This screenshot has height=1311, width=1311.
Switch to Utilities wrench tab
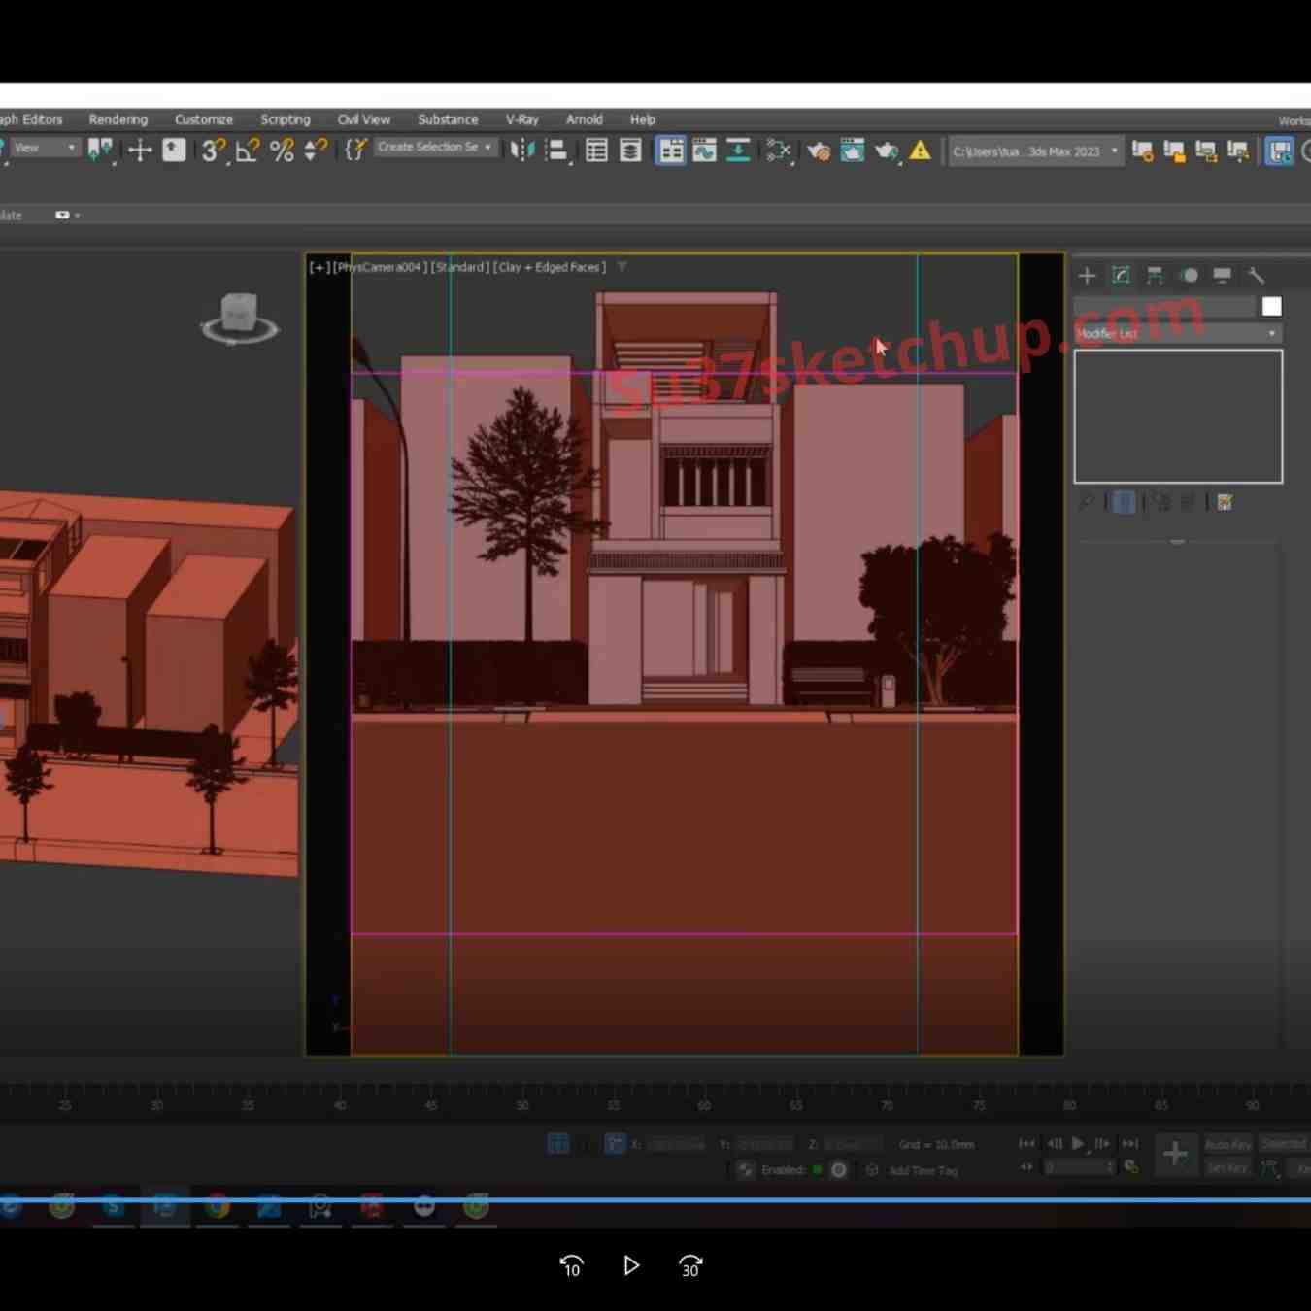1256,276
